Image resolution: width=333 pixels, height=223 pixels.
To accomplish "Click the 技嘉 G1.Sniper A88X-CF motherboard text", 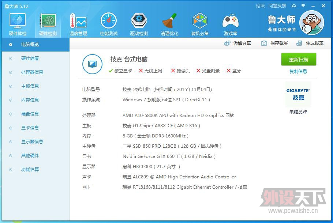I will tap(161, 126).
